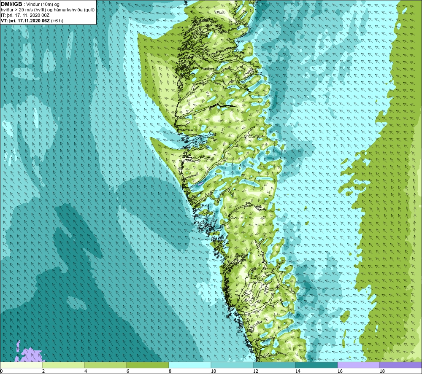
Task: Click the 'VT: þri. 17.11.2020 06Z (+6 h)' line
Action: coord(32,21)
